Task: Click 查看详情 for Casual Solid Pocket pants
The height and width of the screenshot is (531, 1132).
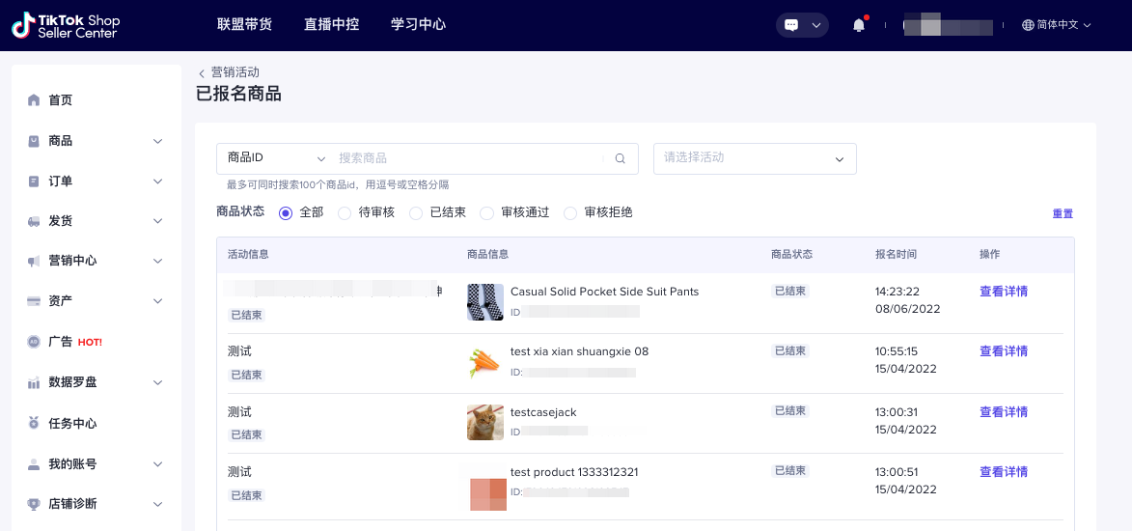Action: pyautogui.click(x=1003, y=292)
